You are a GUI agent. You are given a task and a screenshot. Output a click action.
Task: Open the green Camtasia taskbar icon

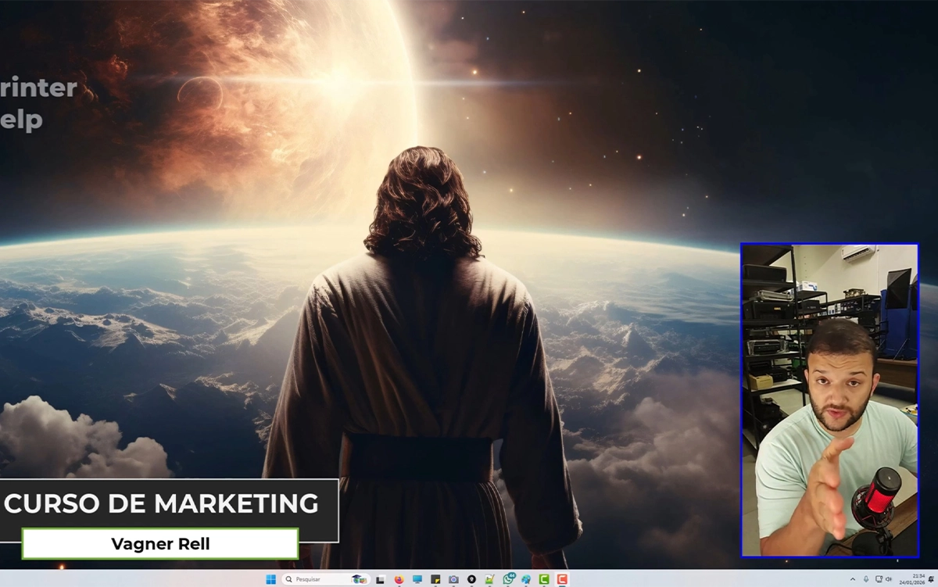[544, 579]
